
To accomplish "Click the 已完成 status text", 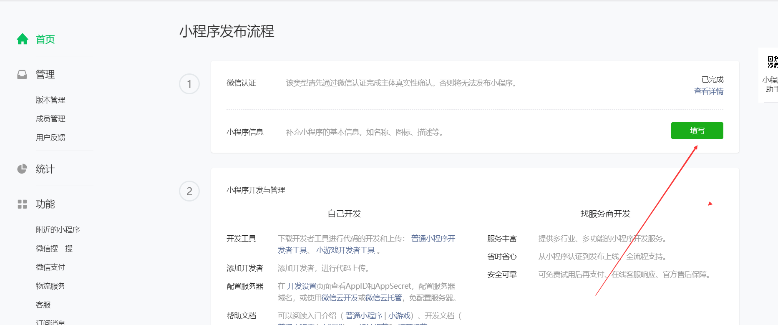I will (x=713, y=79).
